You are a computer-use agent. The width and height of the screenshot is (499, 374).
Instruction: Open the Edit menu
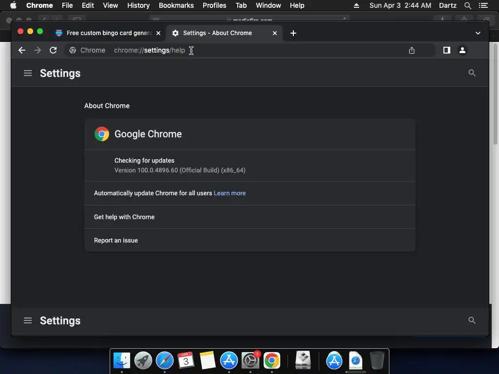tap(88, 5)
